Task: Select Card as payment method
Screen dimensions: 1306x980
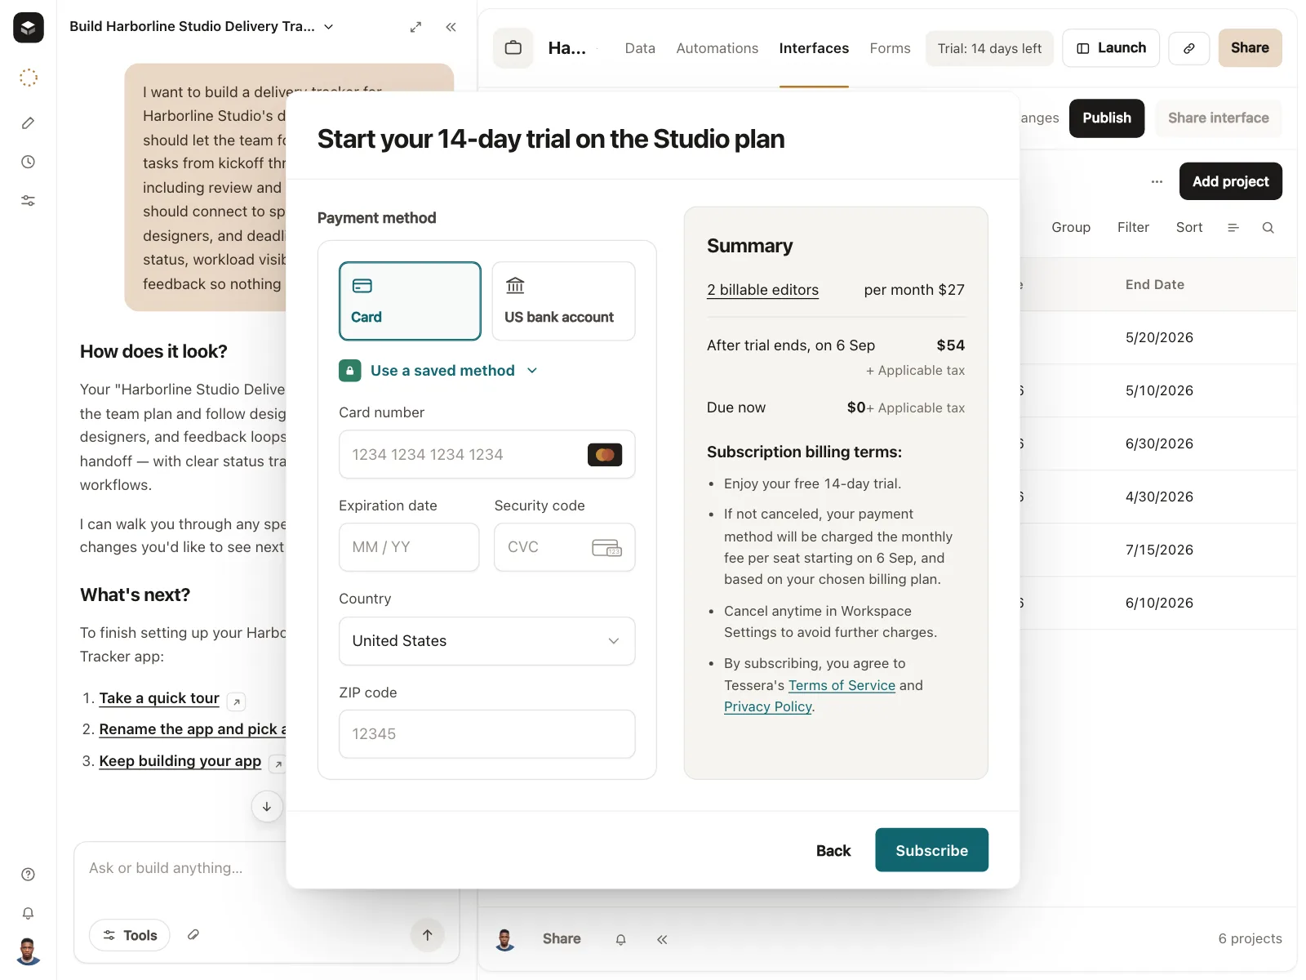Action: click(410, 301)
